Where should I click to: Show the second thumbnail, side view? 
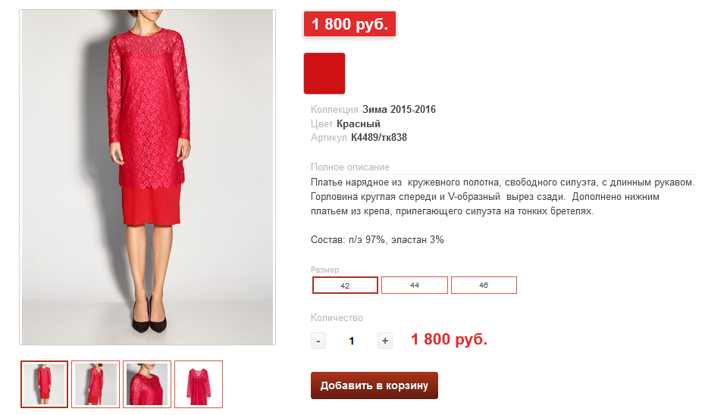(x=96, y=384)
